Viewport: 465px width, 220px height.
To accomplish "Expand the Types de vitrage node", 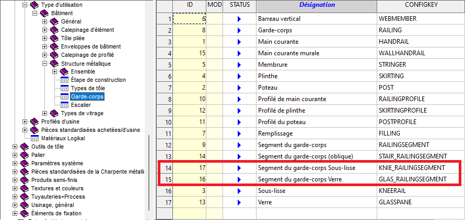I will coord(44,114).
